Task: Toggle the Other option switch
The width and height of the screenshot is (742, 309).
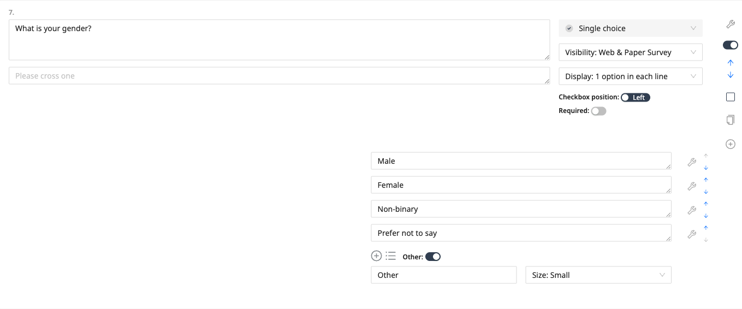Action: pyautogui.click(x=433, y=257)
